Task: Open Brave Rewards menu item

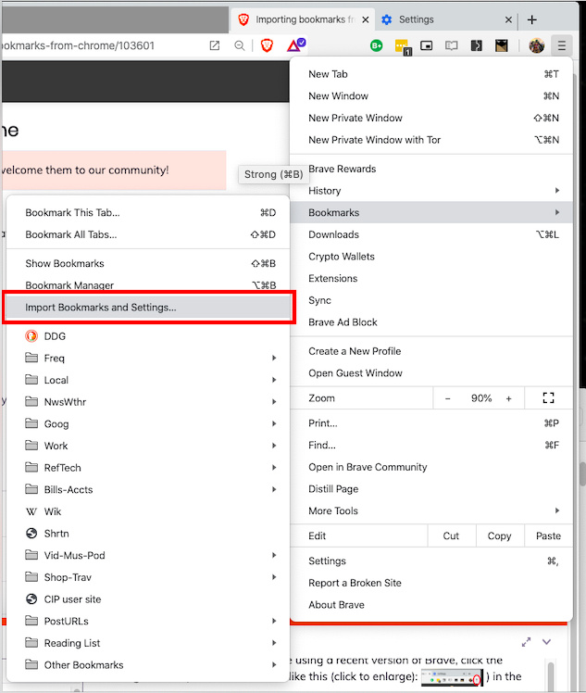Action: coord(431,169)
